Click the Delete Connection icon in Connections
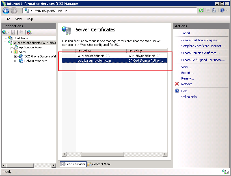Viewport: 231px width, 176px height. point(29,32)
